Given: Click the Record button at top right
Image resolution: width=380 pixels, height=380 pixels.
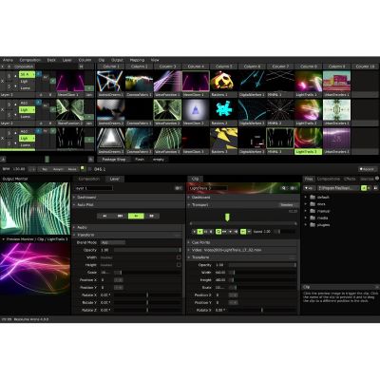Looking at the screenshot, I should (x=367, y=169).
